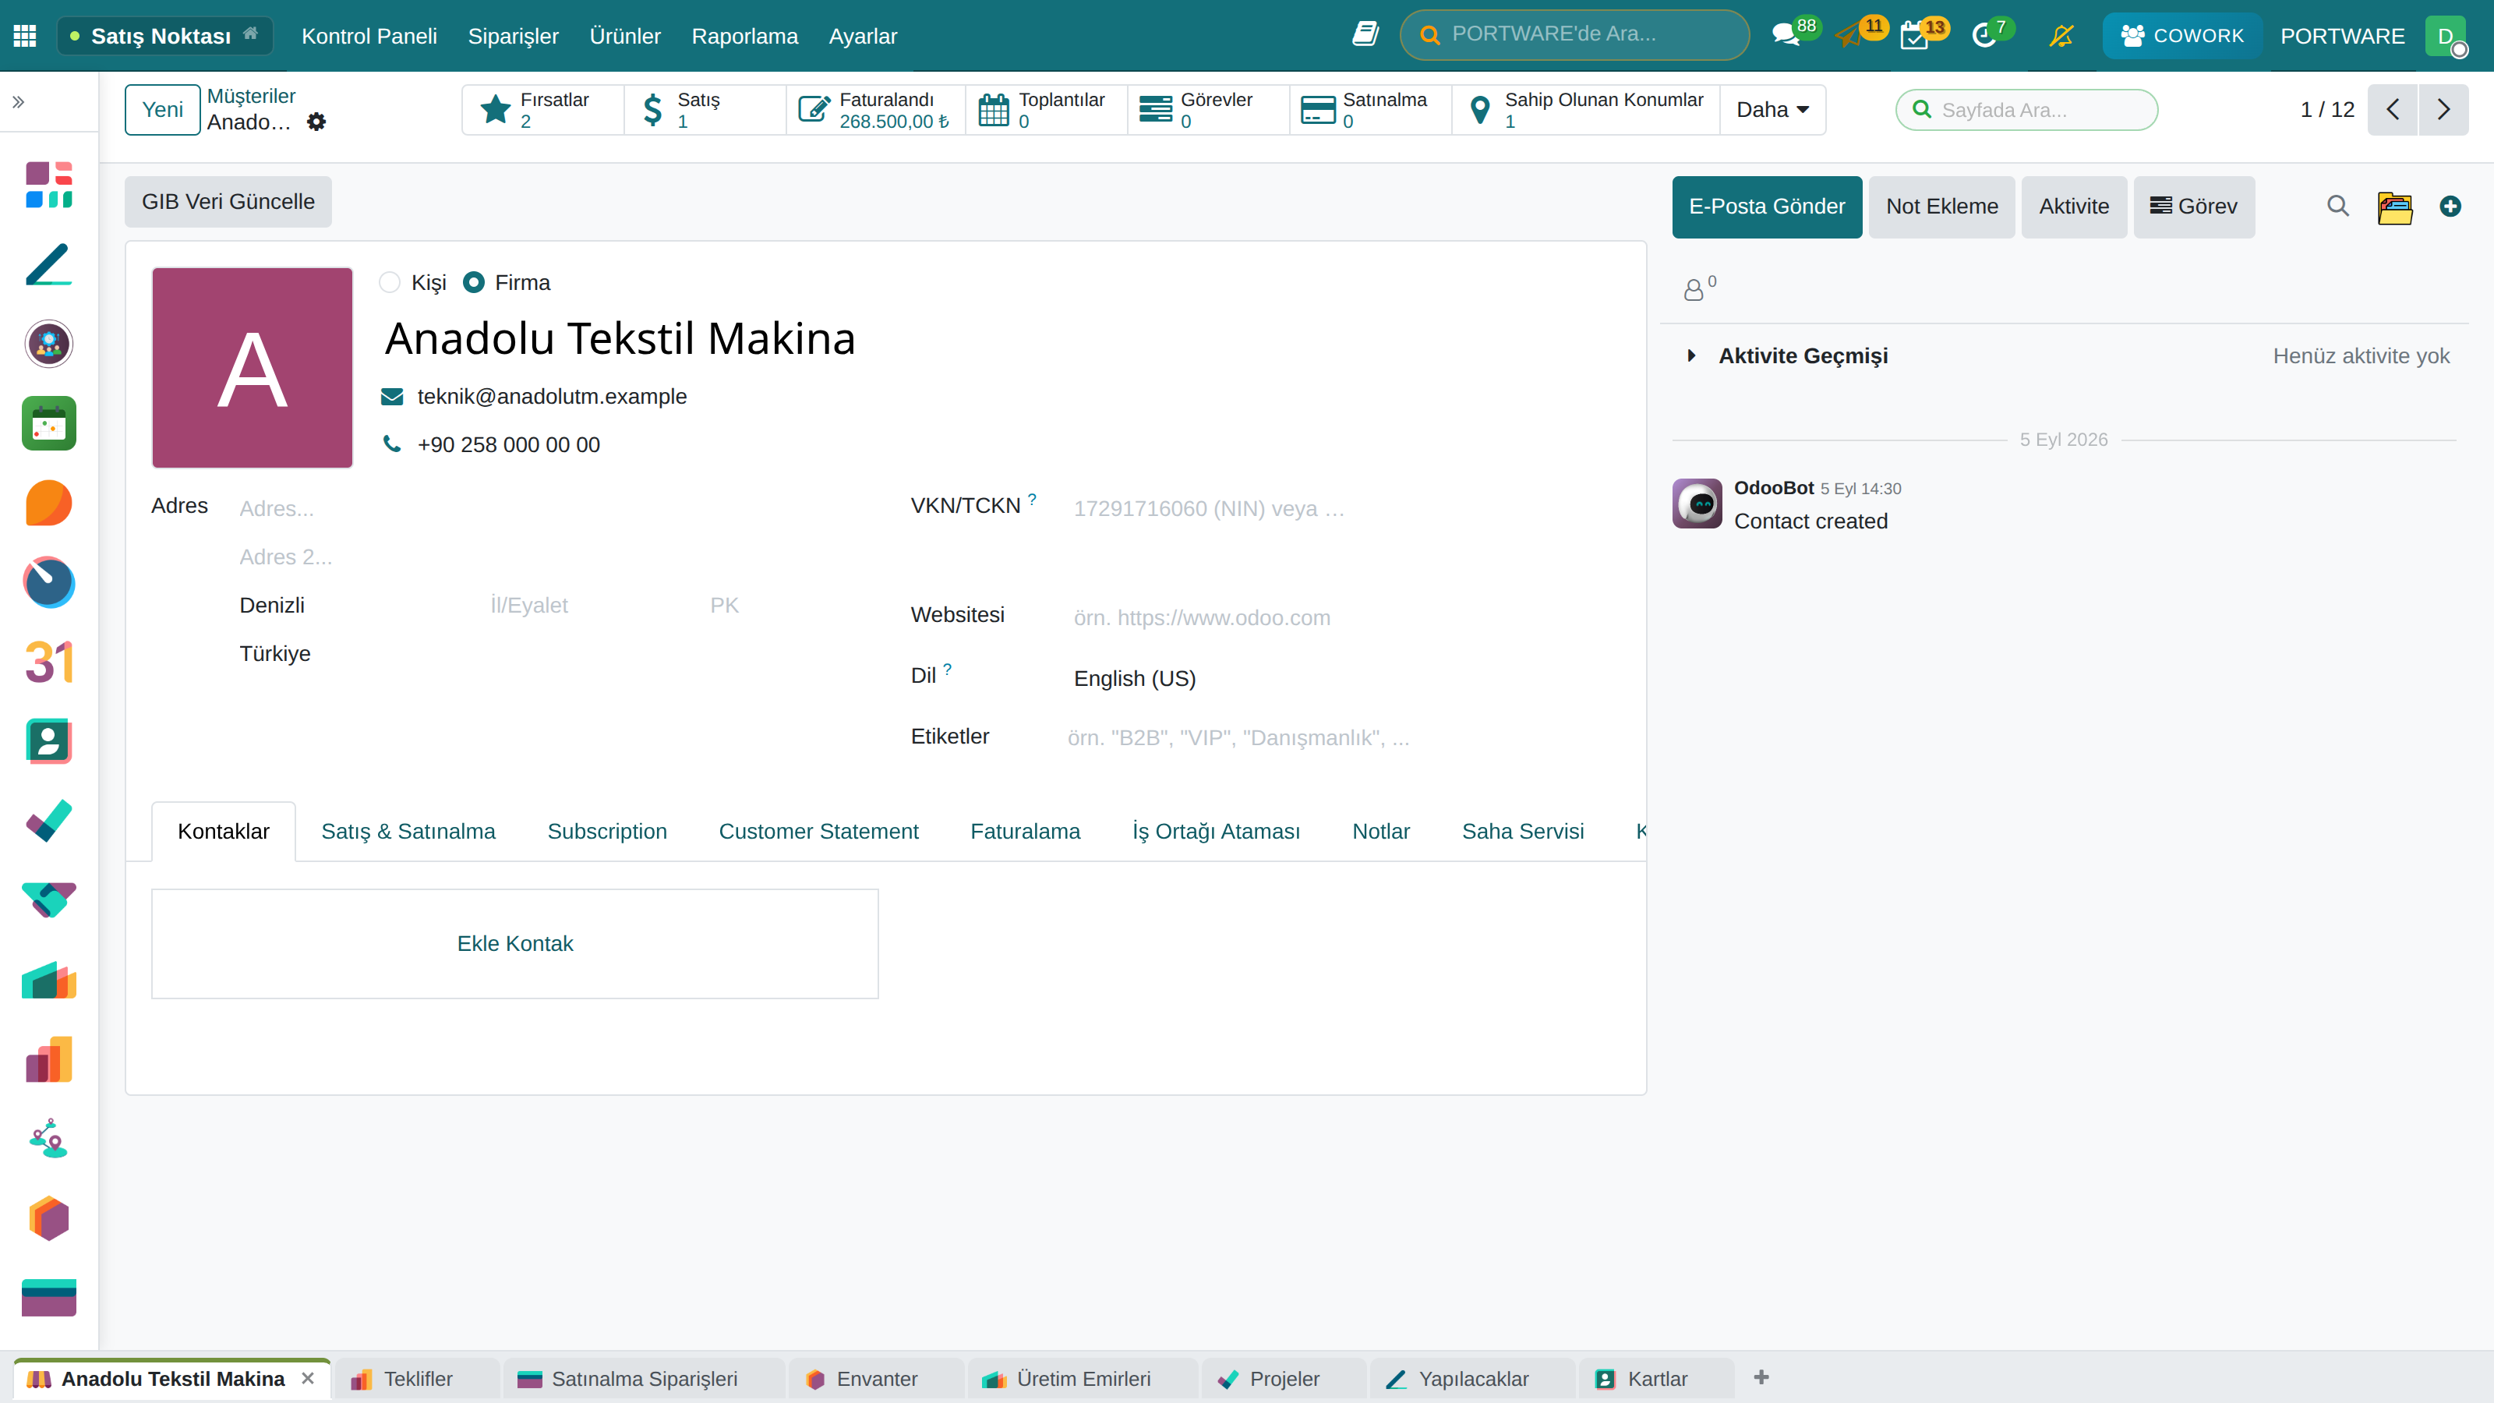Expand the left sidebar with the double chevron
The height and width of the screenshot is (1403, 2494).
coord(19,101)
